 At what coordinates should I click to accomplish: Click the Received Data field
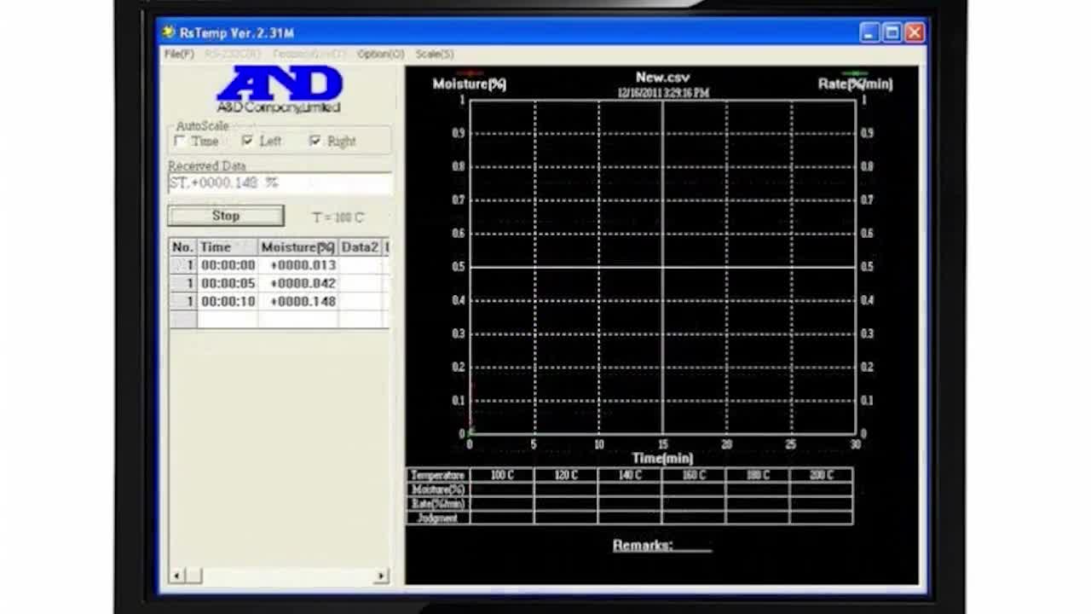pyautogui.click(x=280, y=182)
